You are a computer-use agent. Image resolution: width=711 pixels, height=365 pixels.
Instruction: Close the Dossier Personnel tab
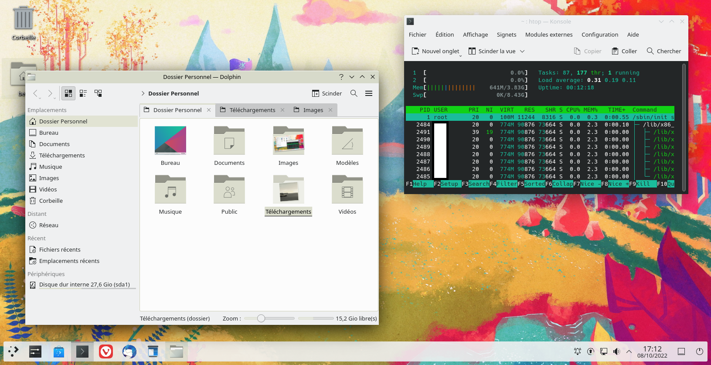209,110
